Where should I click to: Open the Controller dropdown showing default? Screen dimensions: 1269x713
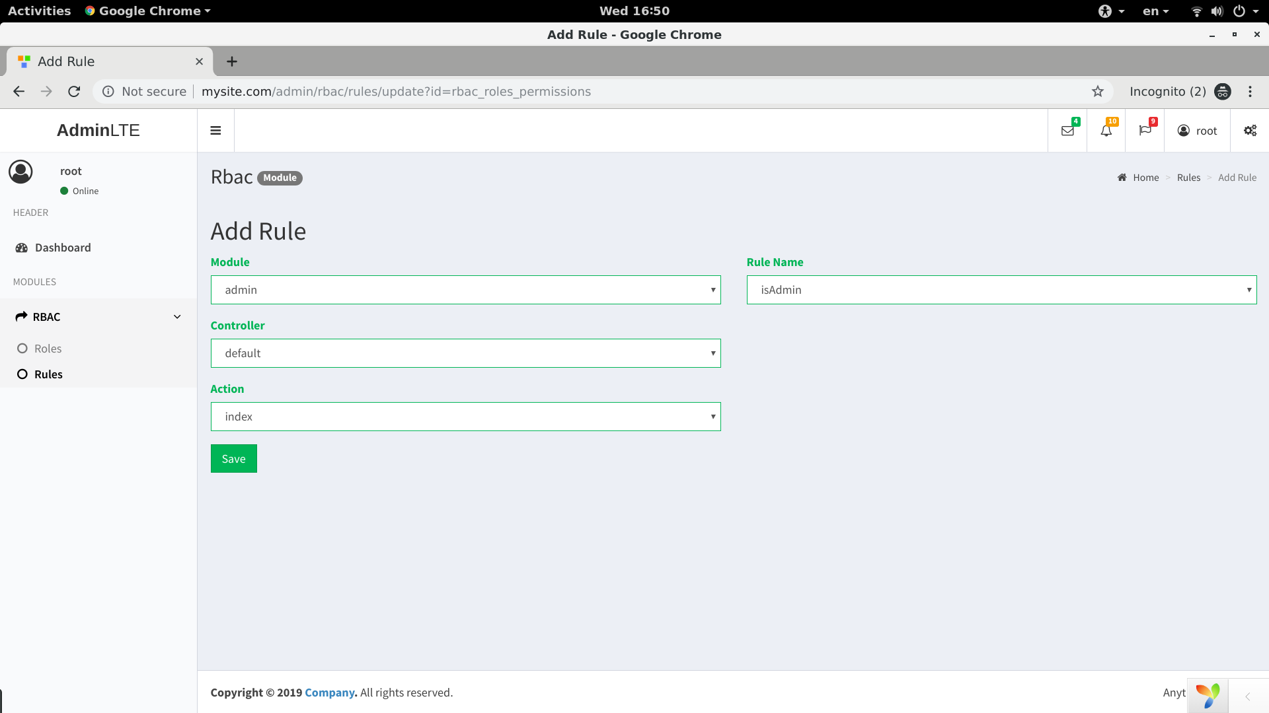[x=465, y=353]
